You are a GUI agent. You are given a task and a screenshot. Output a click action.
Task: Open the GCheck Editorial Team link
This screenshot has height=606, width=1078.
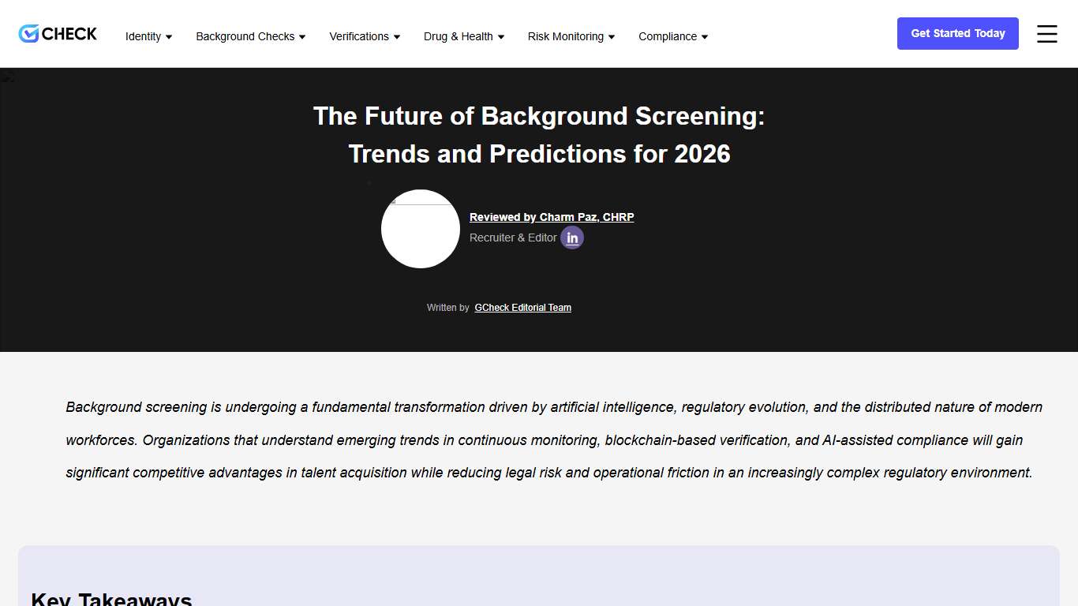pos(522,307)
